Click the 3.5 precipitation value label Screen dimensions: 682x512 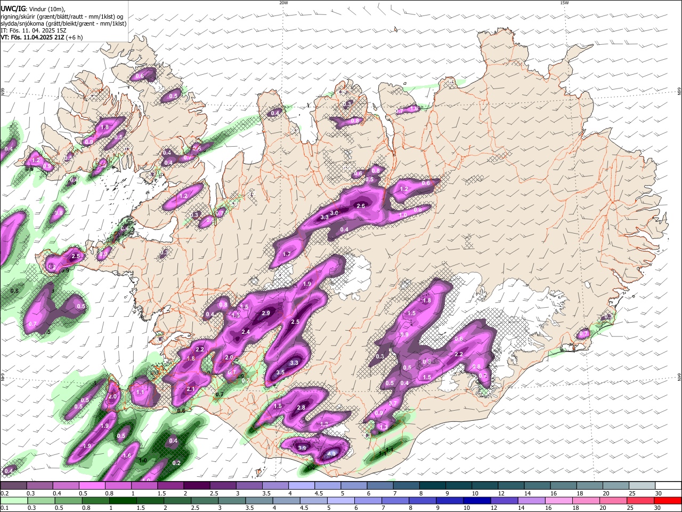pyautogui.click(x=280, y=372)
